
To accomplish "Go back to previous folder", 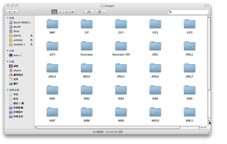I will click(x=9, y=12).
